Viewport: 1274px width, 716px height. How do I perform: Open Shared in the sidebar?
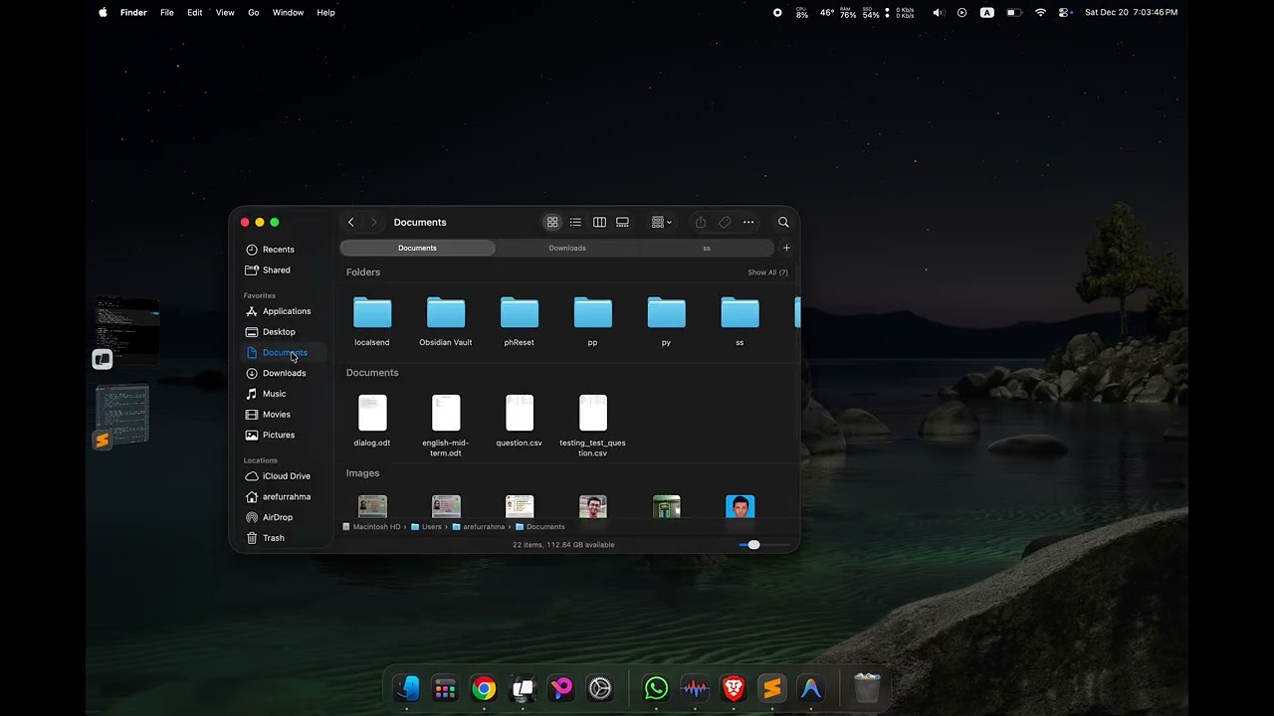277,270
